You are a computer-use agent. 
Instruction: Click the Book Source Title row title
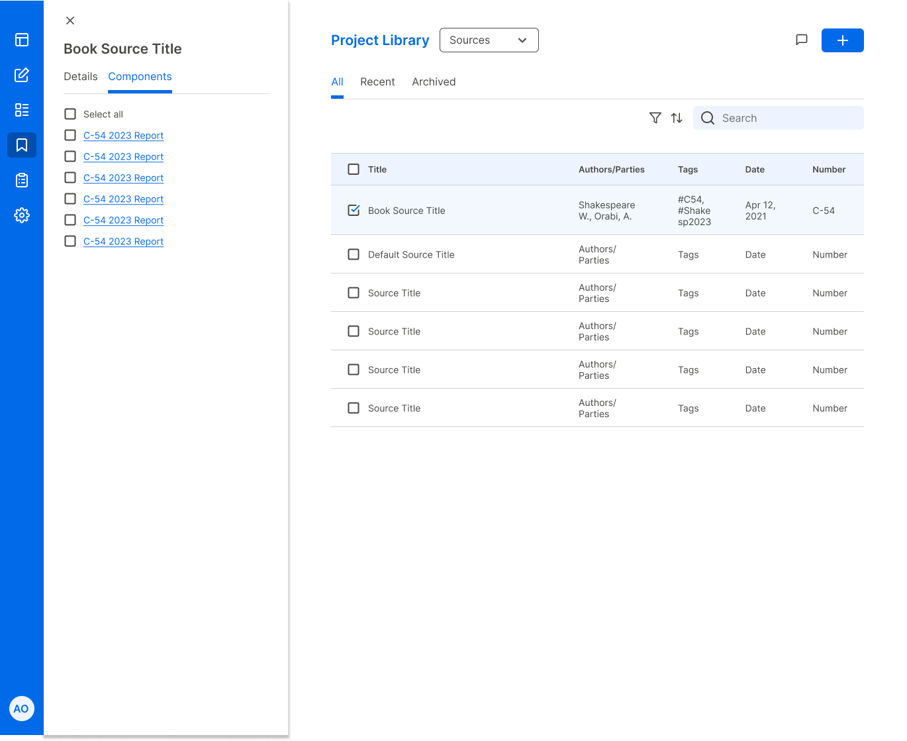pyautogui.click(x=406, y=211)
